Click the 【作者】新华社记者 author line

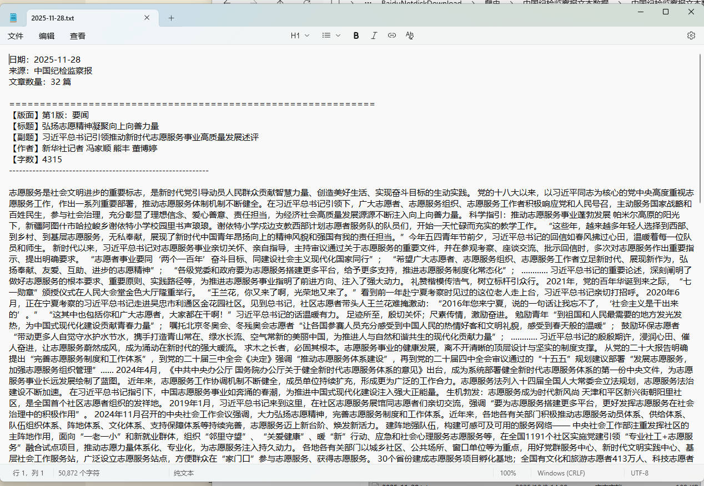pos(83,149)
